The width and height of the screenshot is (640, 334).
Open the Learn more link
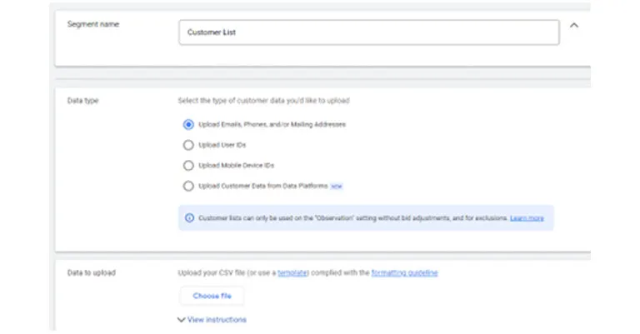pos(527,218)
